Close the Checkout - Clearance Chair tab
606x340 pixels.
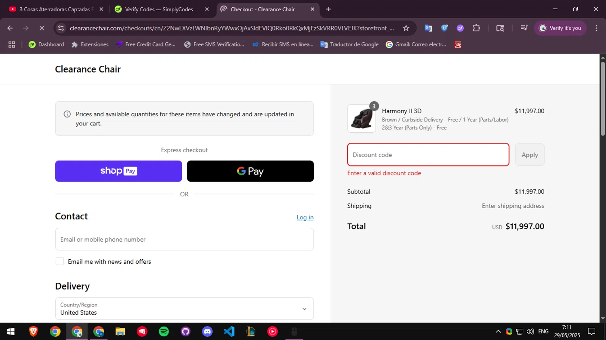[312, 9]
